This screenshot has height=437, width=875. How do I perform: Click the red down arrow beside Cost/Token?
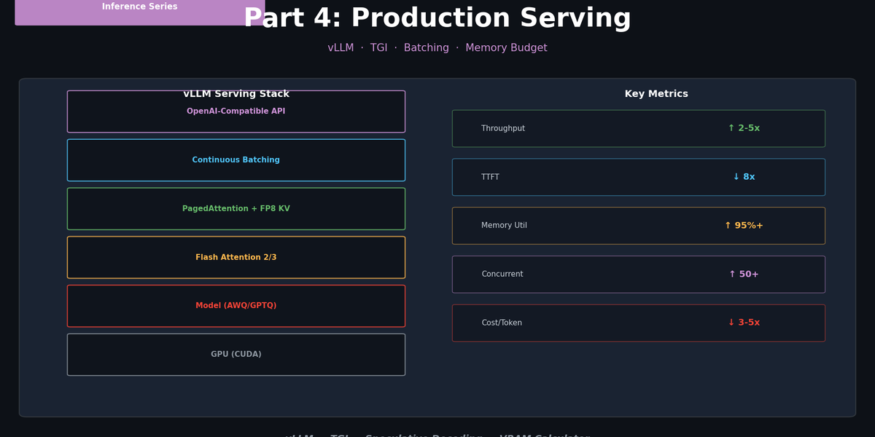tap(731, 323)
